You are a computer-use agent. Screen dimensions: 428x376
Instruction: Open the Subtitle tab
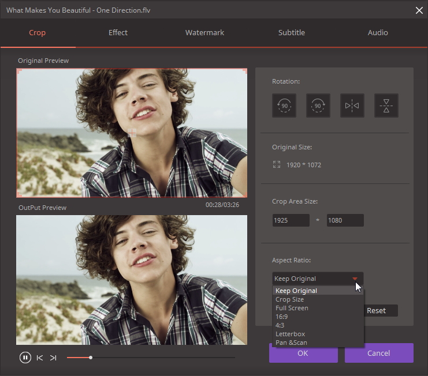click(292, 32)
